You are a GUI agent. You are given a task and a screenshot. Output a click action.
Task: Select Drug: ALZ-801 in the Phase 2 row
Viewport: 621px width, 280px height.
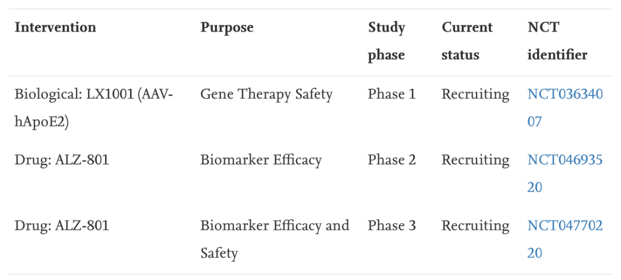62,160
